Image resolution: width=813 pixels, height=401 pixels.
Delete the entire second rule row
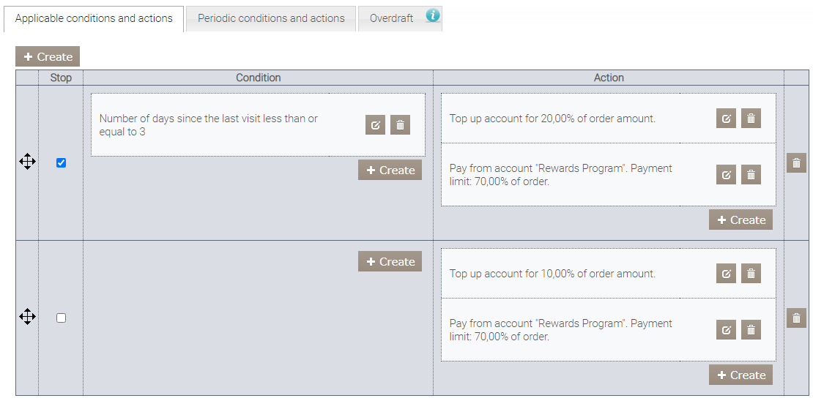[796, 318]
